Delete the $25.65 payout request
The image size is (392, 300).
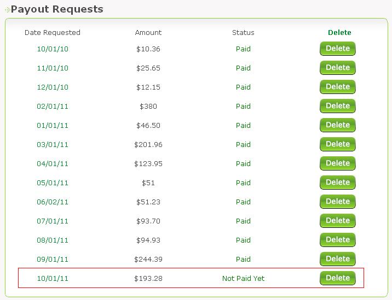click(337, 68)
